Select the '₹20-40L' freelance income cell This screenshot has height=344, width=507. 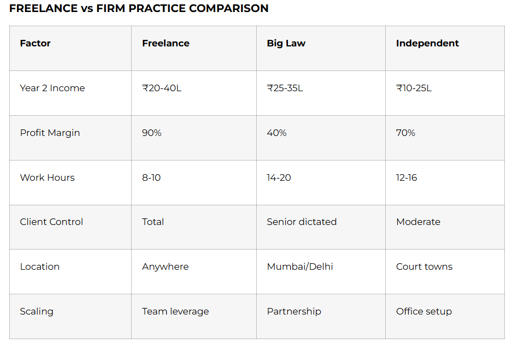click(x=162, y=88)
